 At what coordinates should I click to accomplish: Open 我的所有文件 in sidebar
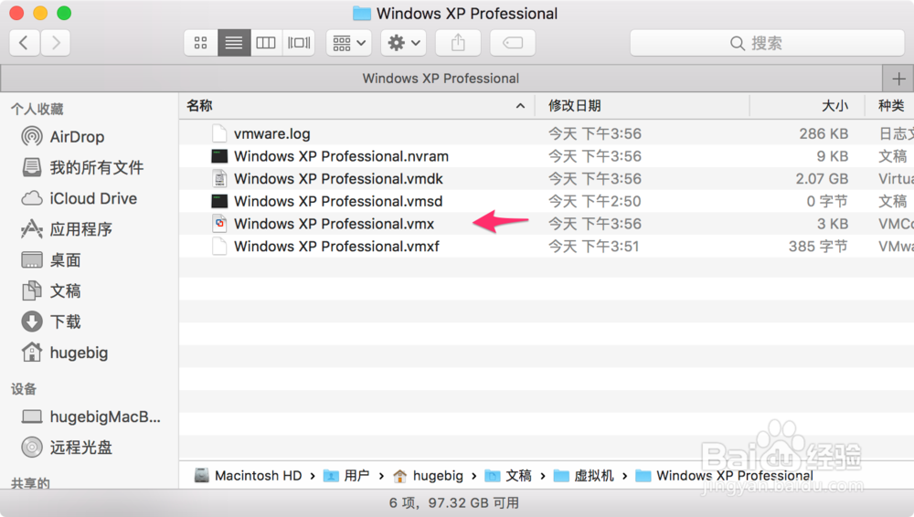97,168
